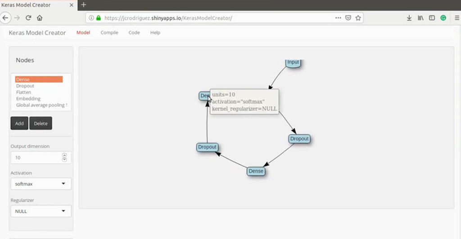Open page actions three-dots menu
This screenshot has height=239, width=461.
click(338, 18)
